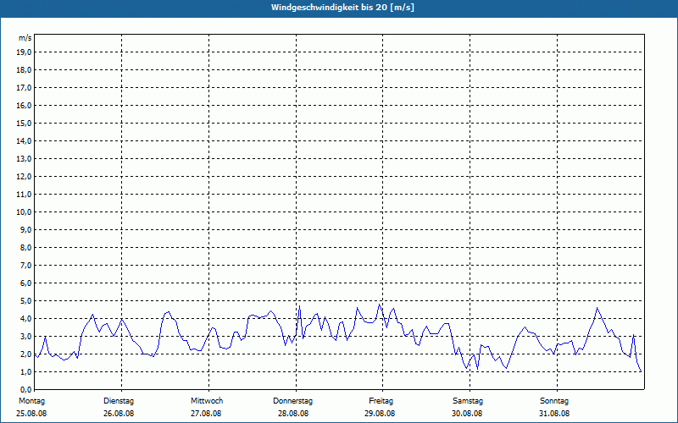678x423 pixels.
Task: Click the 7,0 axis value
Action: 25,265
